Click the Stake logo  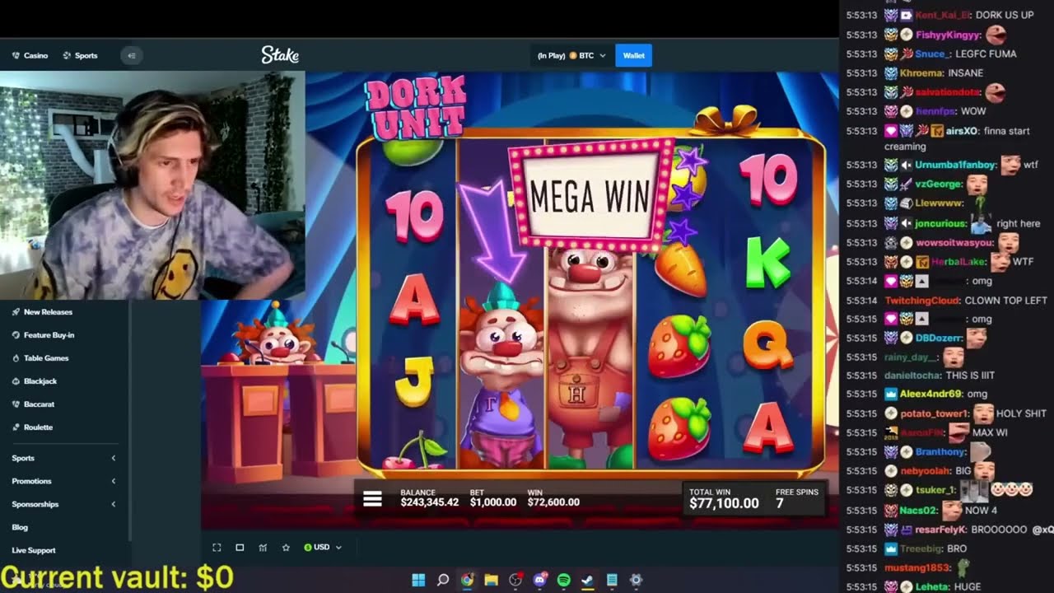[x=280, y=55]
